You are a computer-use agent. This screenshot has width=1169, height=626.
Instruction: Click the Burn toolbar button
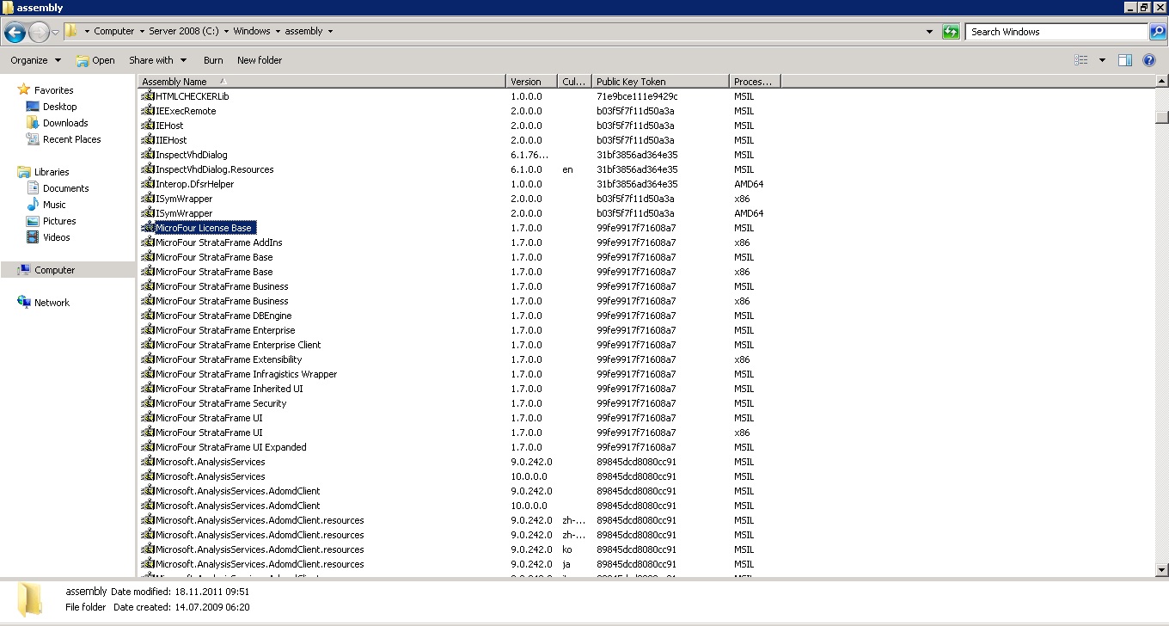[213, 60]
